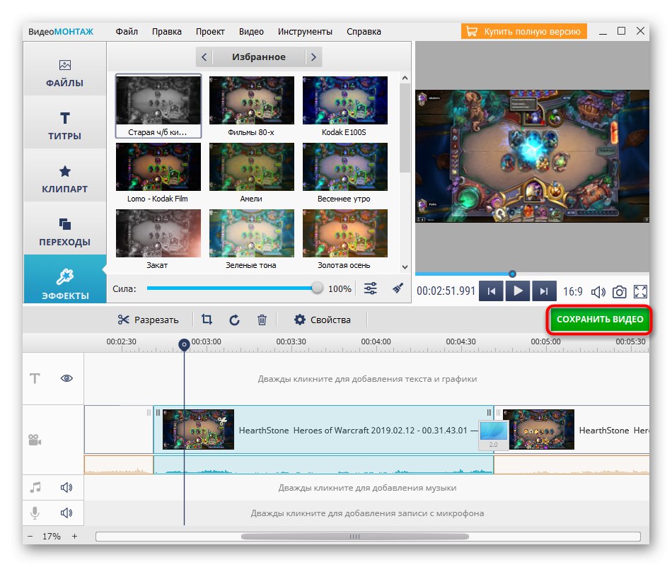Click the selected clip audio waveform
The image size is (672, 567).
pyautogui.click(x=323, y=465)
